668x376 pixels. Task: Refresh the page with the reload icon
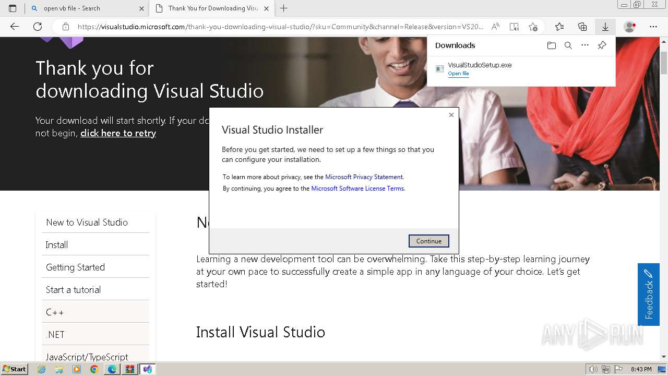(38, 27)
